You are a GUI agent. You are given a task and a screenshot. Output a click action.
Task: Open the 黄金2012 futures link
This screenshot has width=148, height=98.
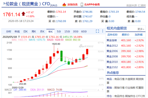pos(112,46)
